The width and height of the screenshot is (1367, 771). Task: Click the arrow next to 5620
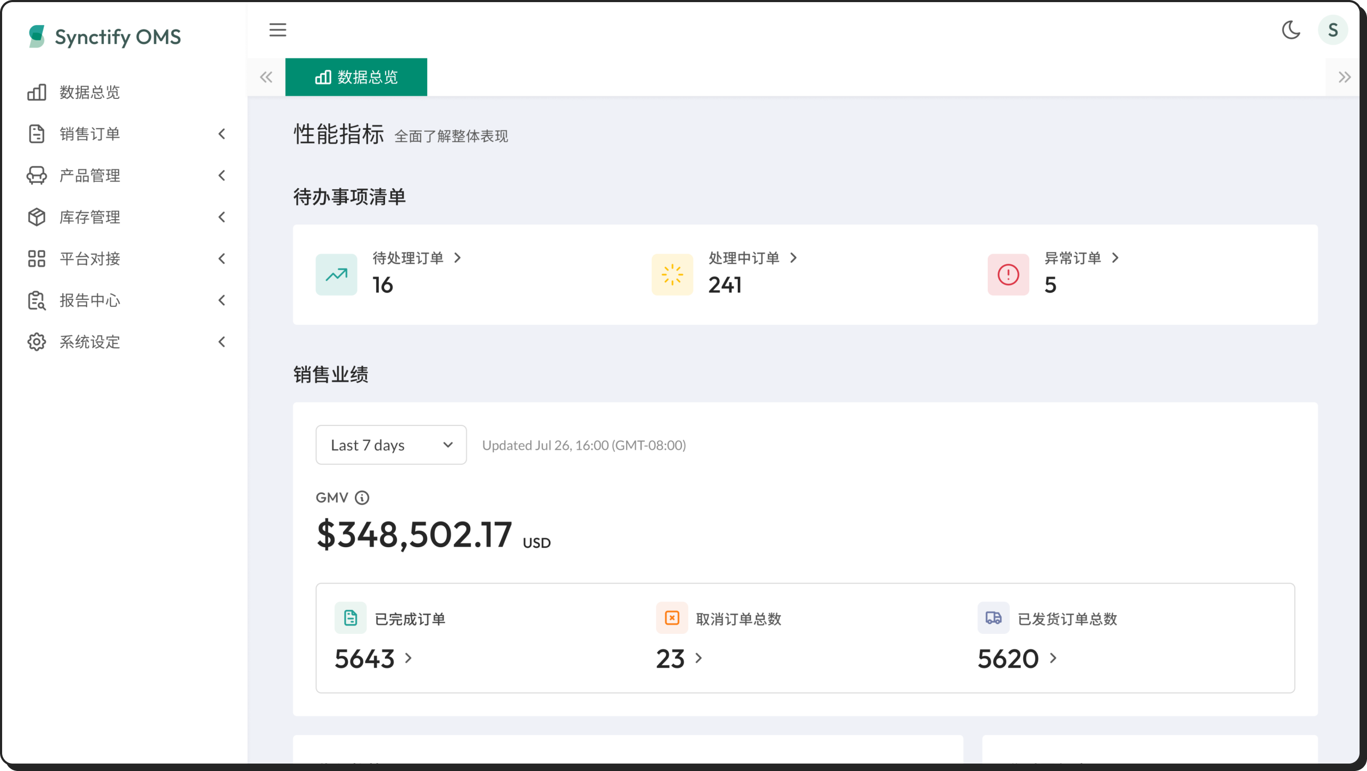click(x=1053, y=658)
